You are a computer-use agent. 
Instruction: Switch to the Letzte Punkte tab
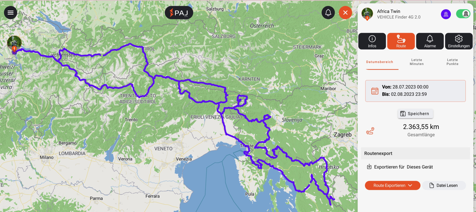(452, 62)
